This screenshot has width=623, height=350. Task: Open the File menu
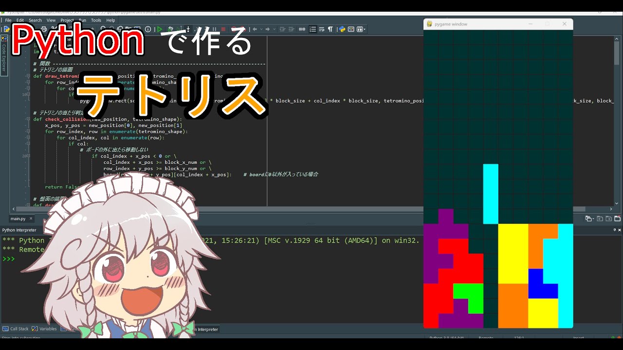coord(8,20)
